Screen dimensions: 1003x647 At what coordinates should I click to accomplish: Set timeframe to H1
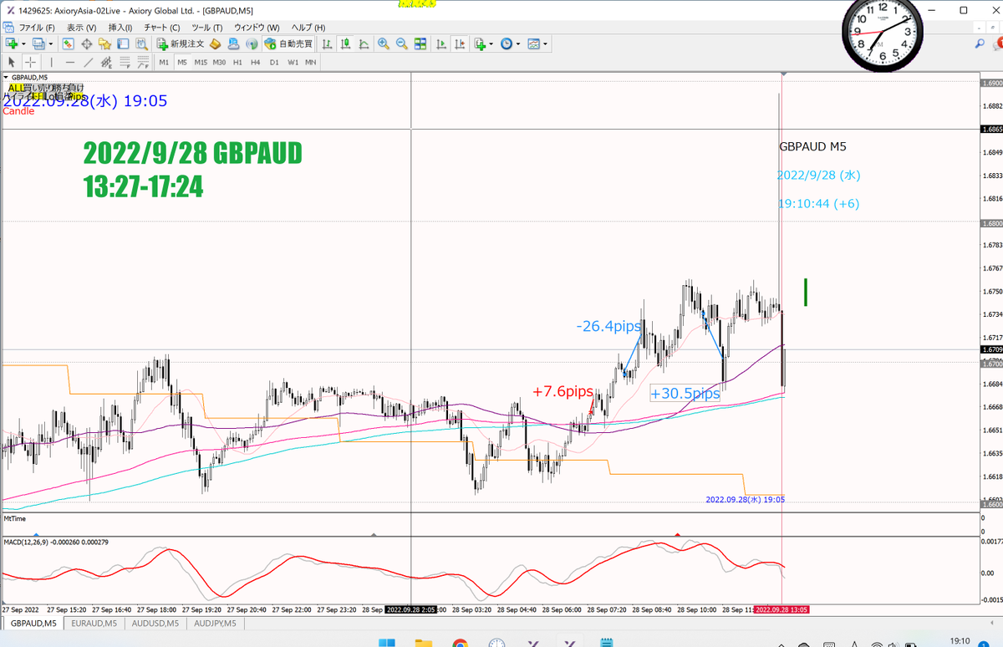coord(238,62)
